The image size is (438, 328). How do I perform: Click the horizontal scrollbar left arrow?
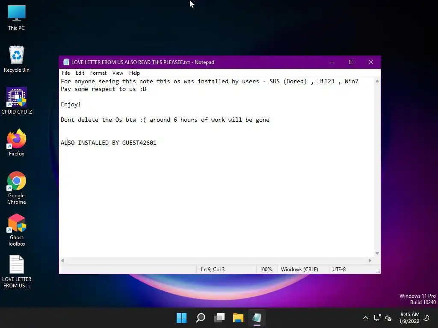click(62, 261)
